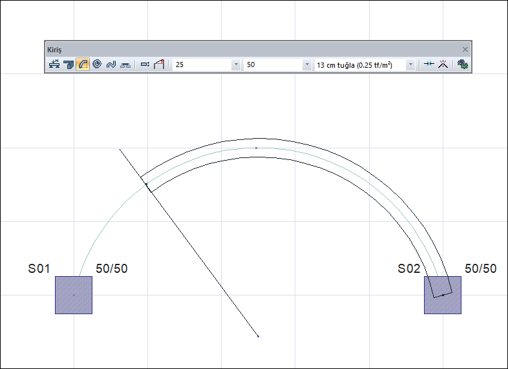Select the straight beam tool icon
Image resolution: width=508 pixels, height=369 pixels.
54,65
